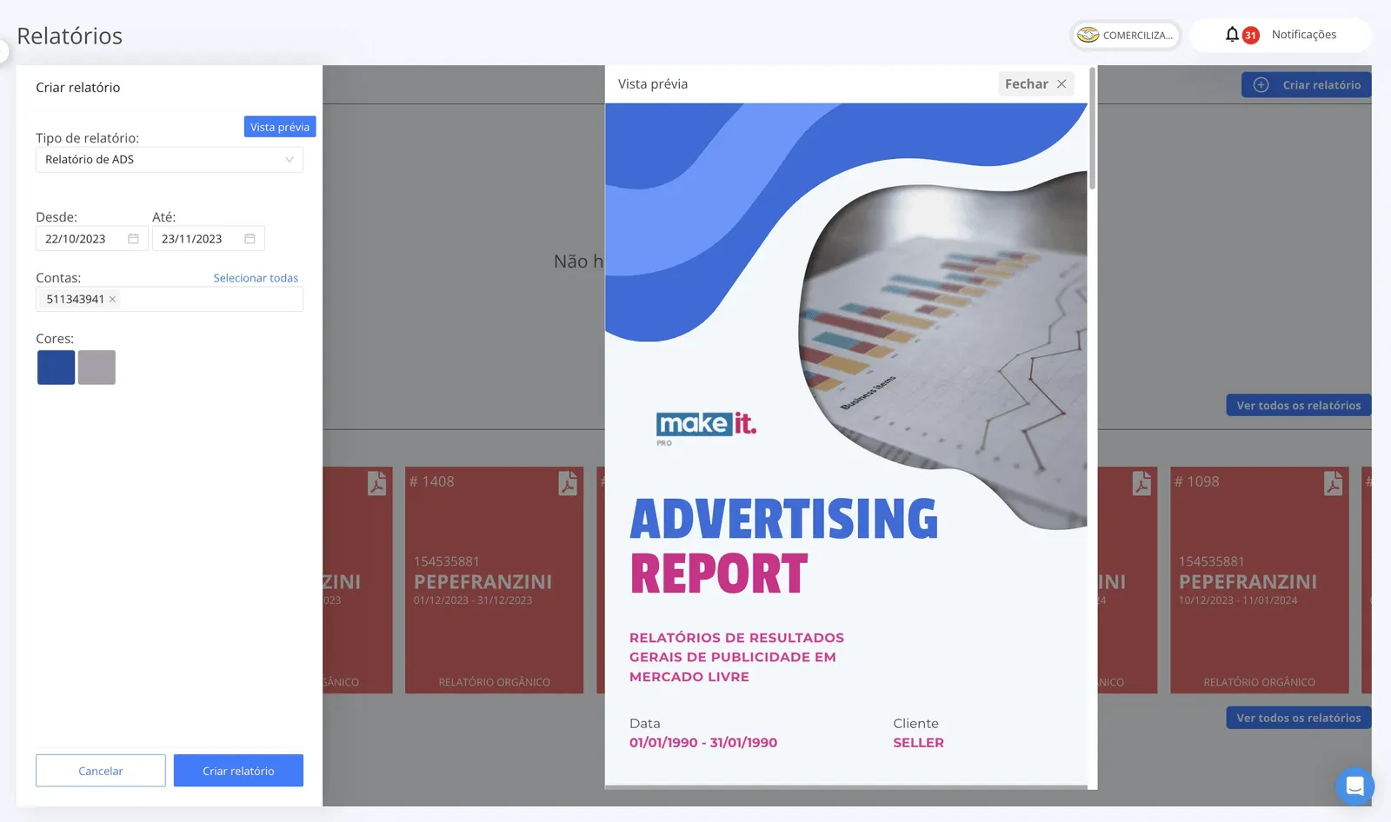
Task: Select the blue color swatch
Action: click(56, 368)
